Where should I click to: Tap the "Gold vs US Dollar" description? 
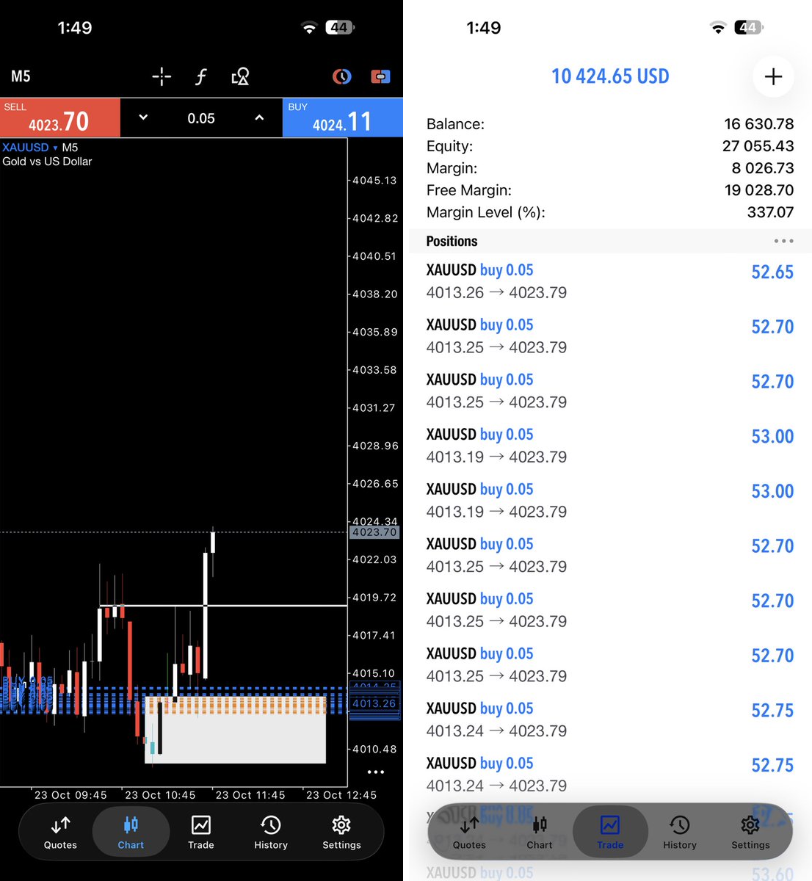click(x=47, y=162)
